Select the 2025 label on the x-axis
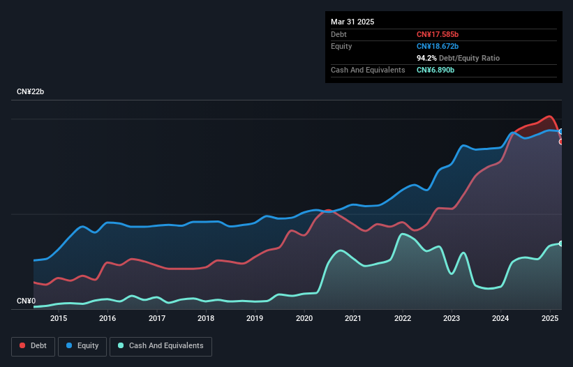 tap(550, 319)
